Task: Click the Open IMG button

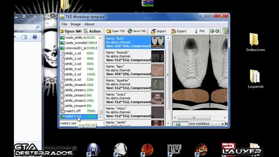Action: 71,31
